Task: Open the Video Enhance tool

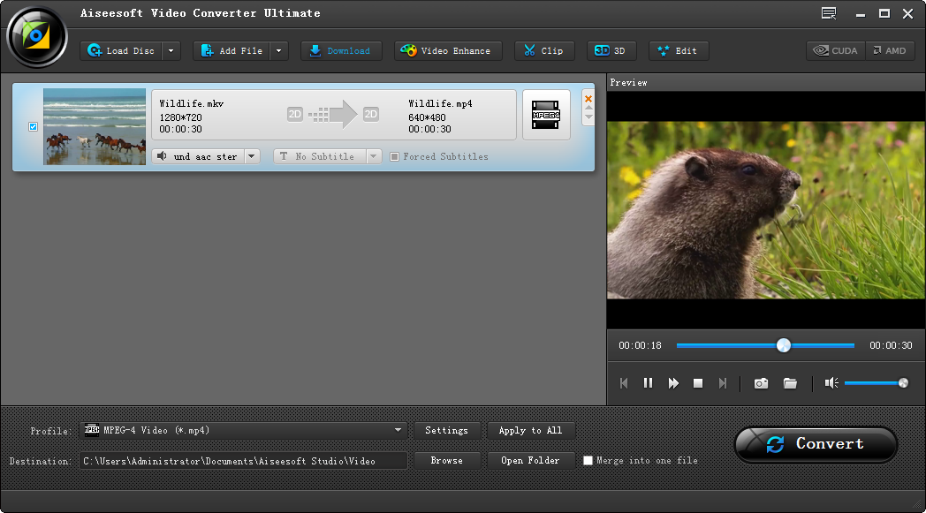Action: (447, 50)
